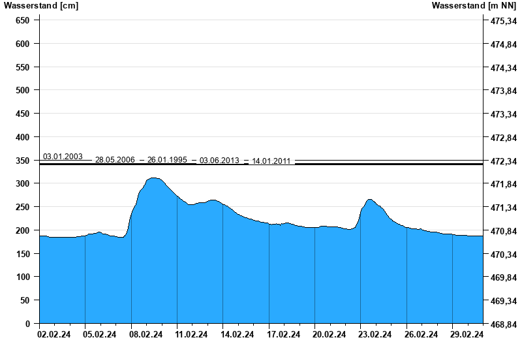Click the second peak just after 23.02.24
The height and width of the screenshot is (359, 522).
coord(370,200)
